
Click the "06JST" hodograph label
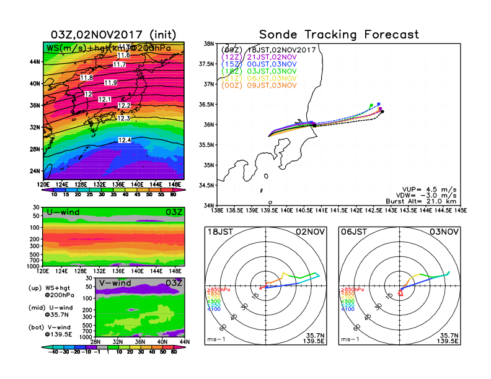pos(354,232)
